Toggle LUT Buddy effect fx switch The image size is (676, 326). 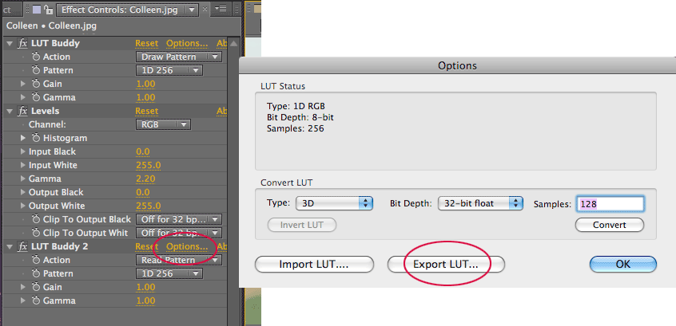(x=22, y=43)
